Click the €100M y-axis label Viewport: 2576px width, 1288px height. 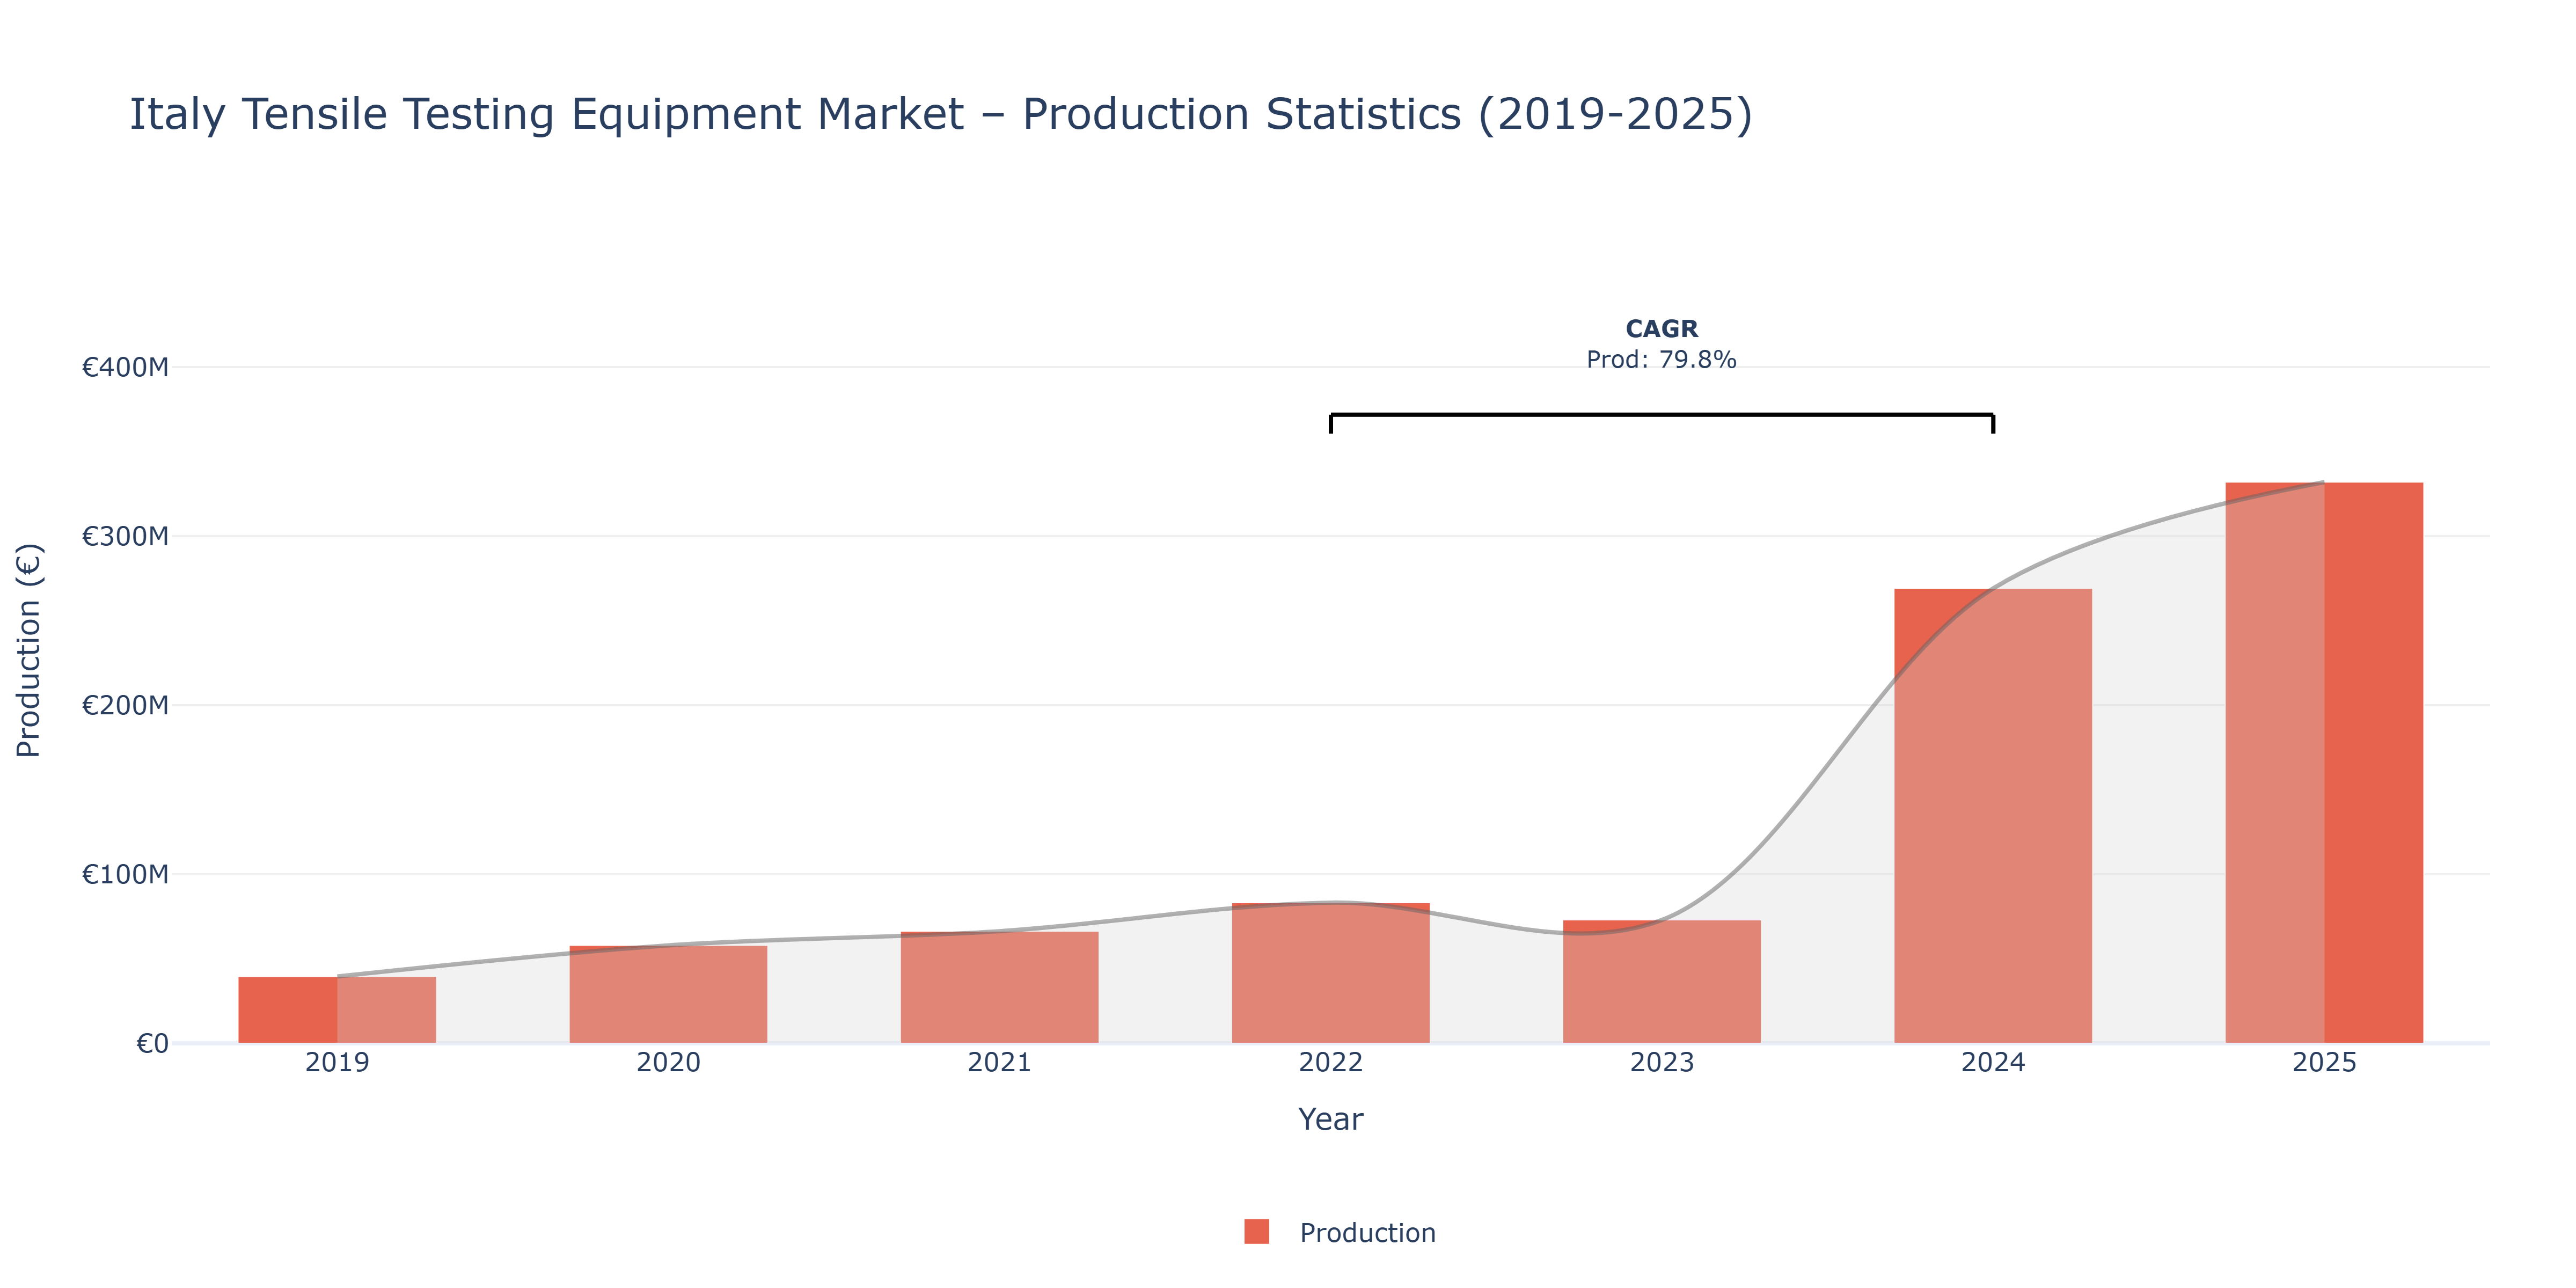(125, 874)
